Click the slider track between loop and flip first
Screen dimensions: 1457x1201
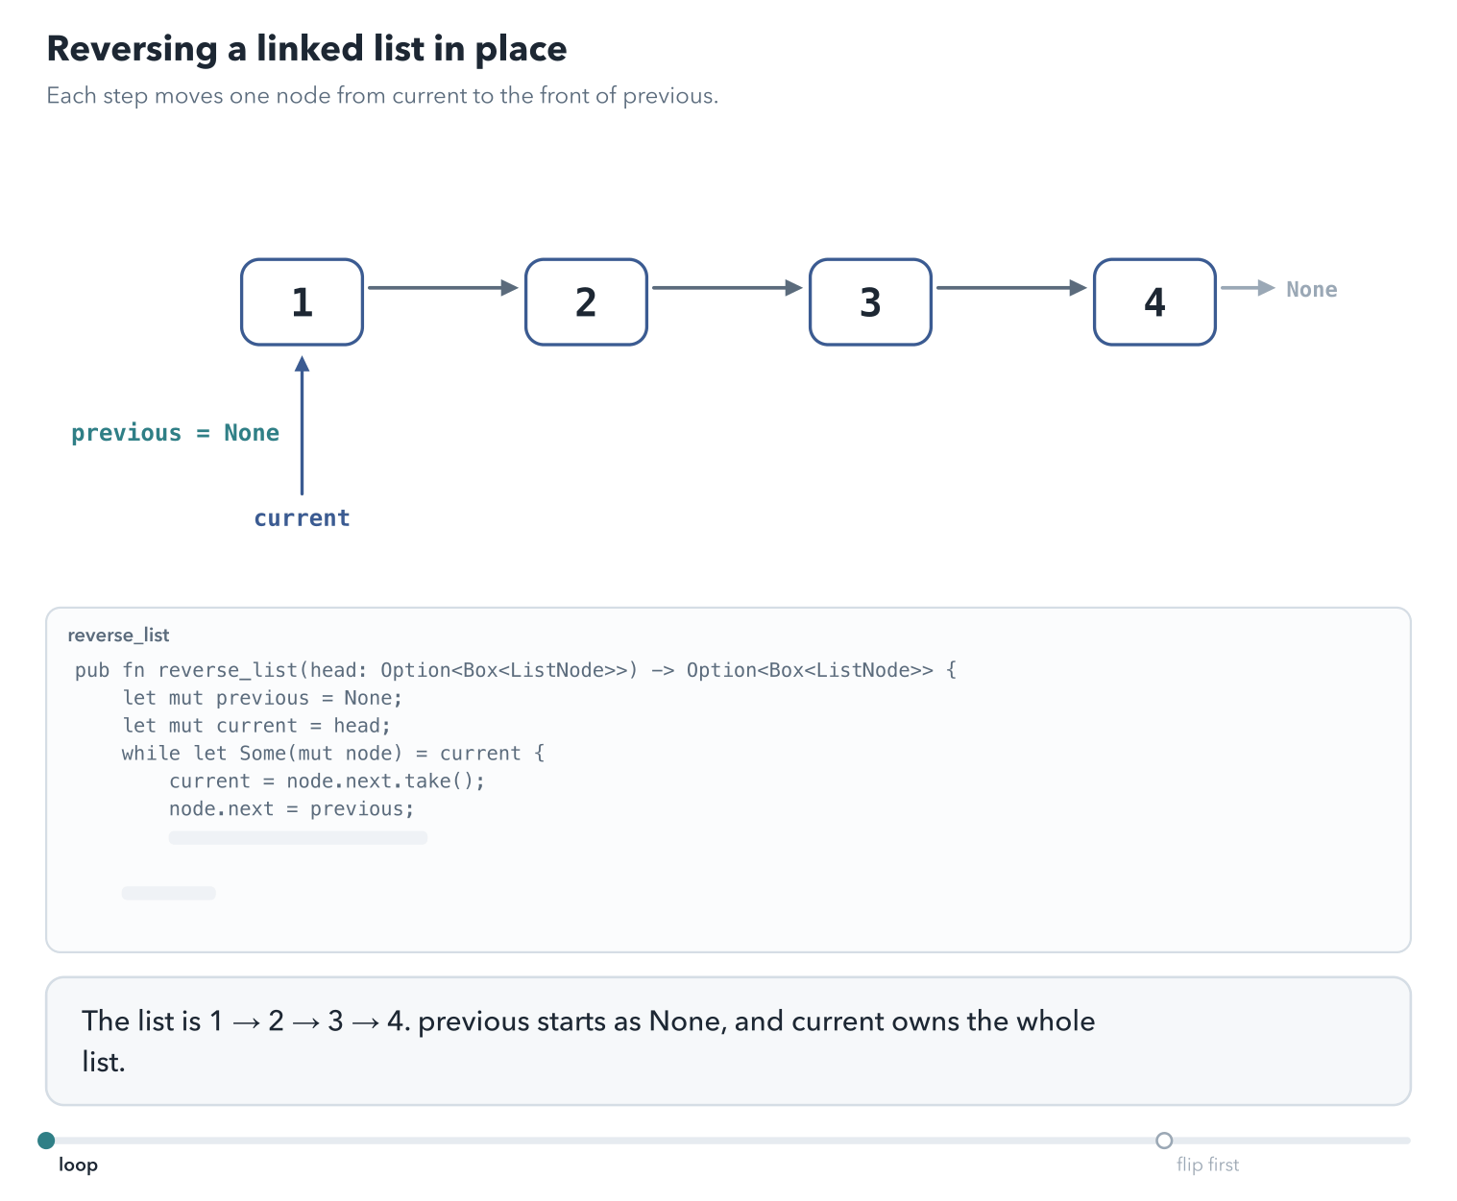pyautogui.click(x=605, y=1141)
